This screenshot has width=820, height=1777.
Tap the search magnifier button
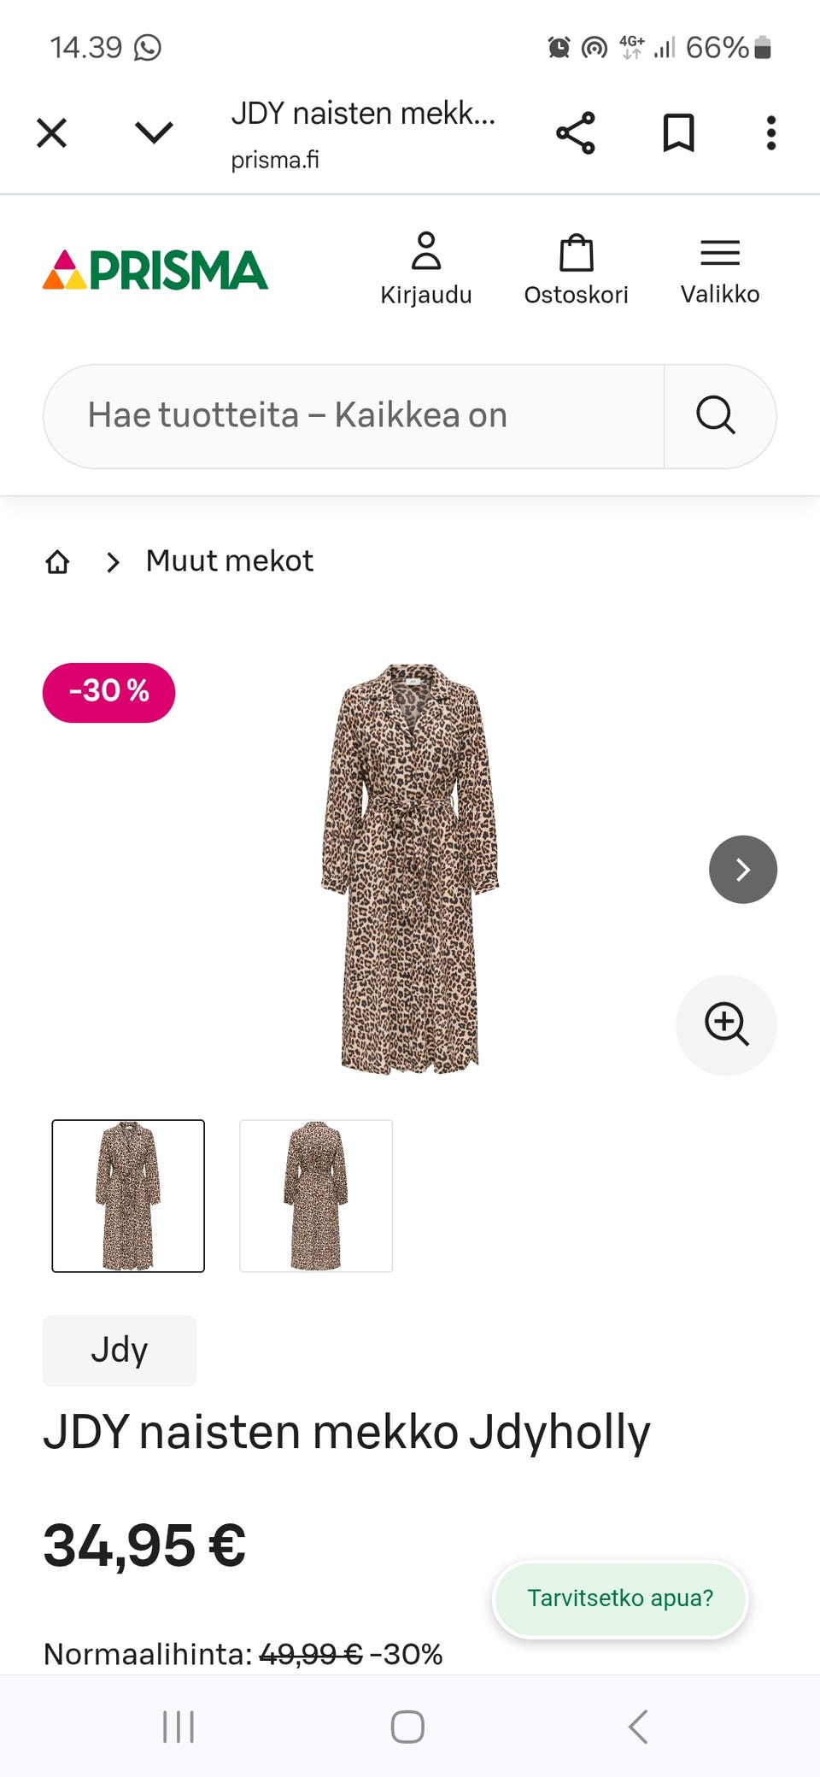point(716,416)
